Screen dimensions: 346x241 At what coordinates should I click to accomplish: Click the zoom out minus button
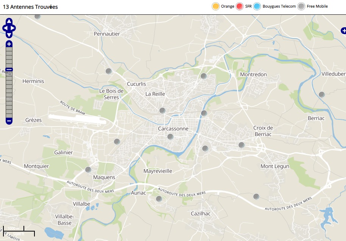tap(9, 121)
